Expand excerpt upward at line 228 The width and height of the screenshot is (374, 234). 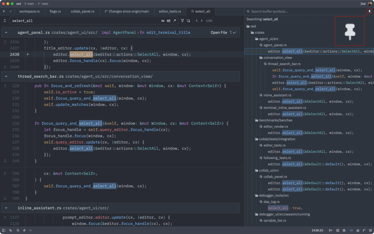[x=5, y=86]
